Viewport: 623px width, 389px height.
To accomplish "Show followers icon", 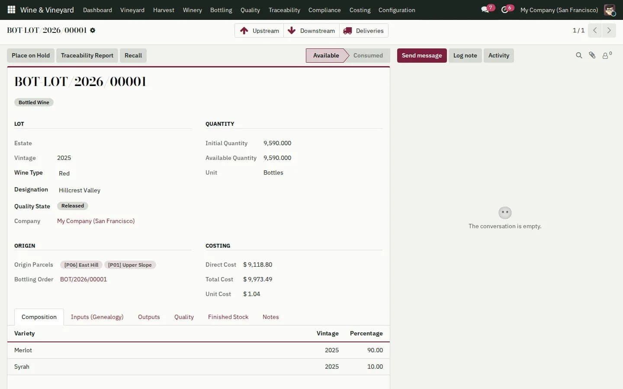I will point(607,55).
